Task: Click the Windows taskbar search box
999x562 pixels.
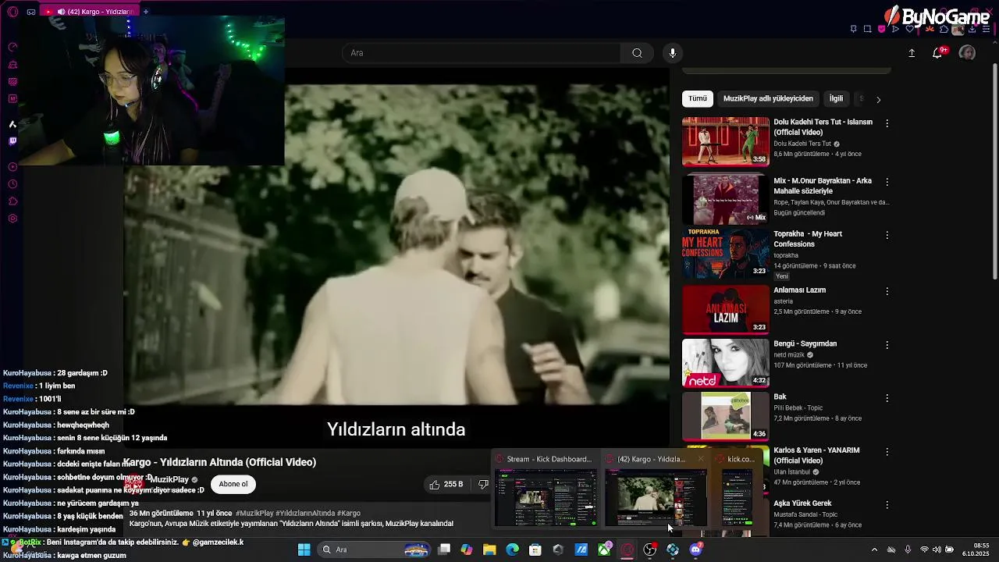Action: pyautogui.click(x=375, y=550)
